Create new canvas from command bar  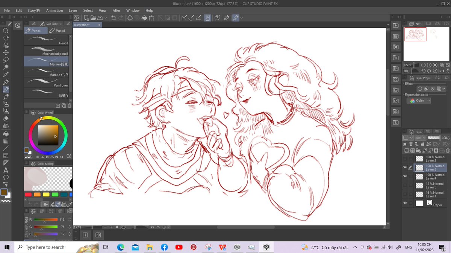(x=86, y=18)
